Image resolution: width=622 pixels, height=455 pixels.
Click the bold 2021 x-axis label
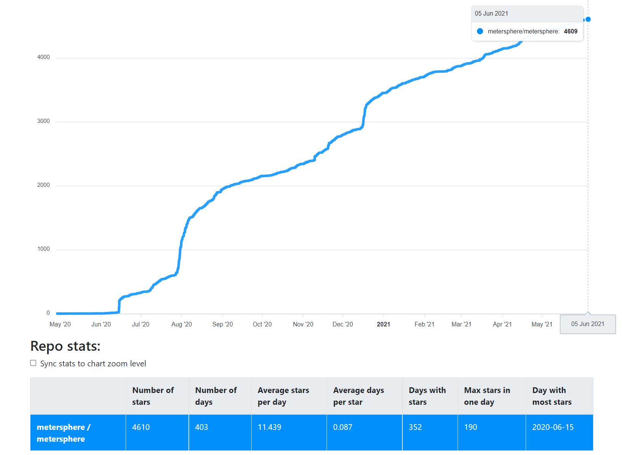[x=383, y=325]
